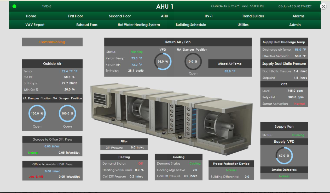The height and width of the screenshot is (193, 330).
Task: Click Cooling Demand Status Cooling
Action: click(195, 164)
